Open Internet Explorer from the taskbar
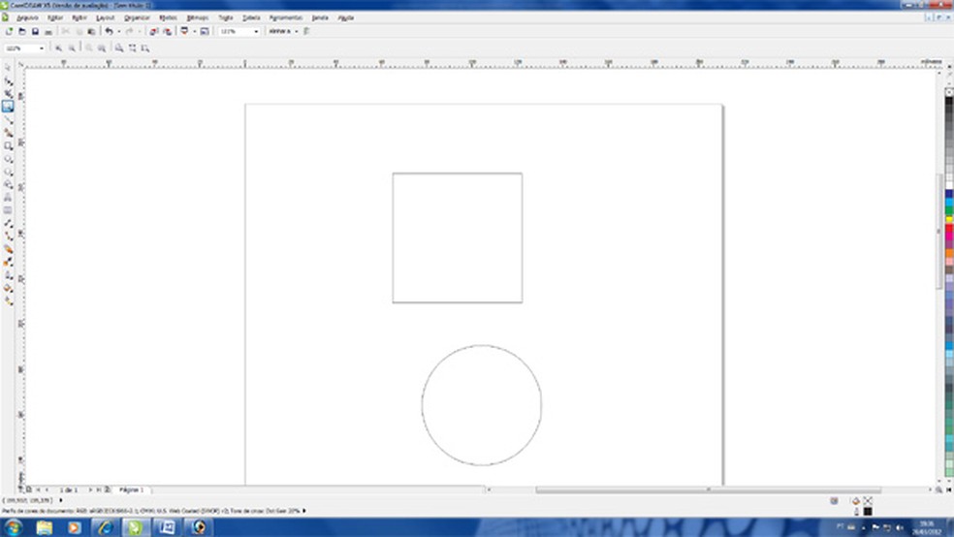The height and width of the screenshot is (537, 954). pyautogui.click(x=105, y=527)
